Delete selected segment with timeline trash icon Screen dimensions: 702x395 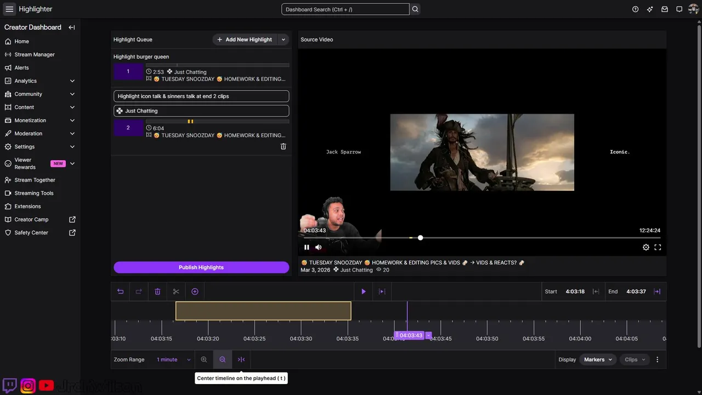coord(157,291)
